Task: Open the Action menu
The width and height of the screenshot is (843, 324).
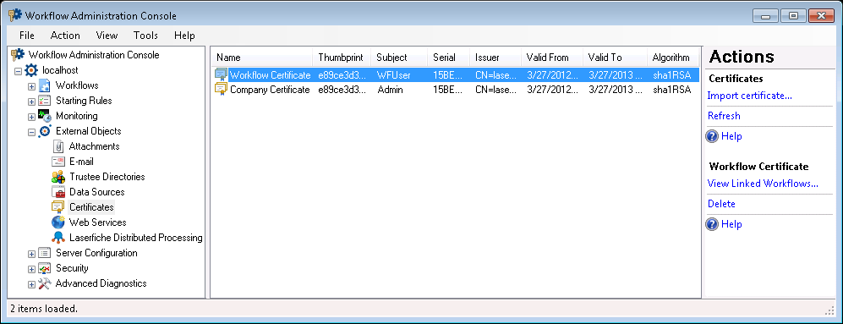Action: (65, 36)
